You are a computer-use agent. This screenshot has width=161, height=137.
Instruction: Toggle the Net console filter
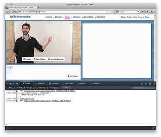pyautogui.click(x=9, y=88)
